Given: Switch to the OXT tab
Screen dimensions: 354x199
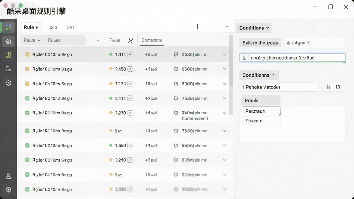Looking at the screenshot, I should point(71,28).
